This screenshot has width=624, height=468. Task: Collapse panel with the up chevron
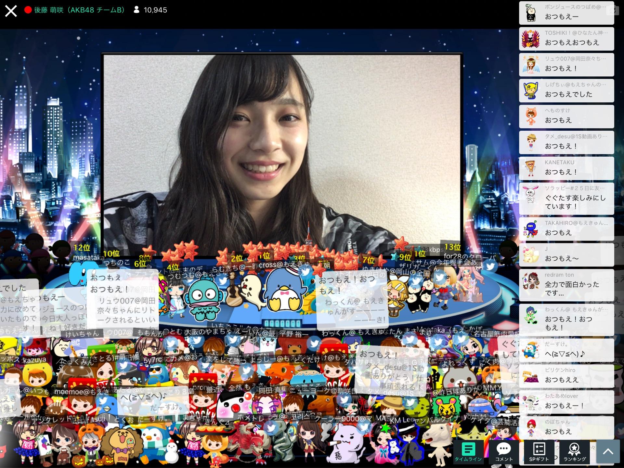(x=608, y=452)
